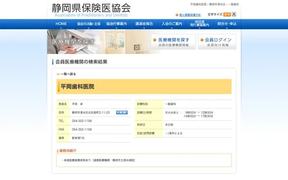Set text size to 標準
The image size is (288, 180).
tap(227, 14)
